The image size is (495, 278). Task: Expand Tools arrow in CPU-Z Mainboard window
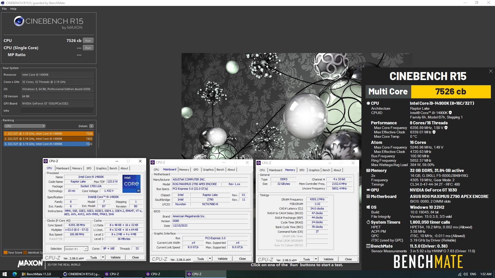pos(210,259)
